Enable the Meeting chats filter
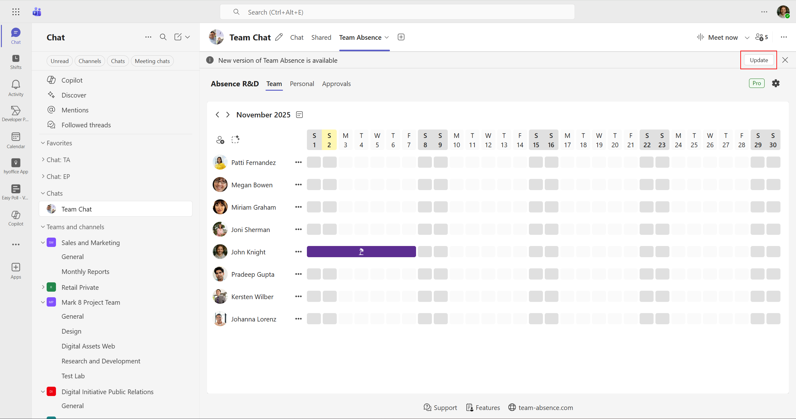This screenshot has width=796, height=419. (x=152, y=61)
